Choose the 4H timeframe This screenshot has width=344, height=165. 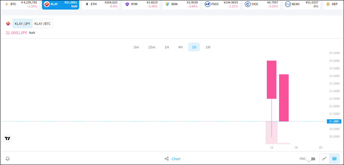tap(180, 47)
